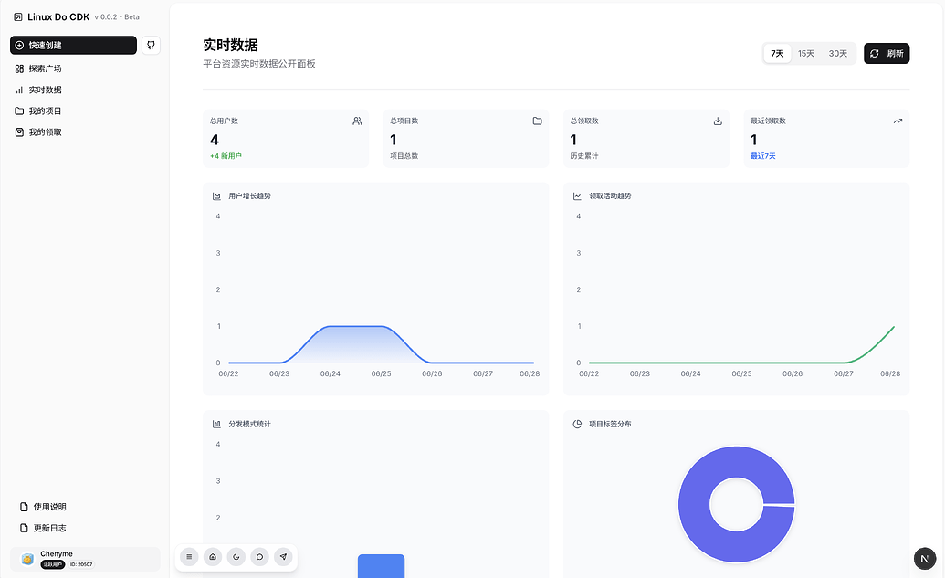Click the area chart icon beside 用户增长趋势

(216, 196)
